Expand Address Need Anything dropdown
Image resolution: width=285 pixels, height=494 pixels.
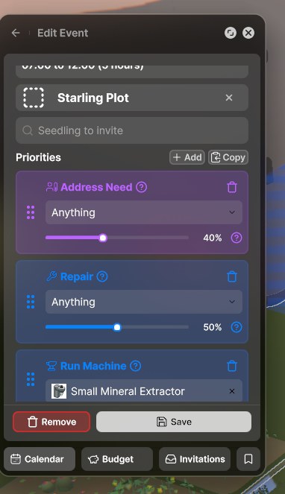click(x=144, y=212)
